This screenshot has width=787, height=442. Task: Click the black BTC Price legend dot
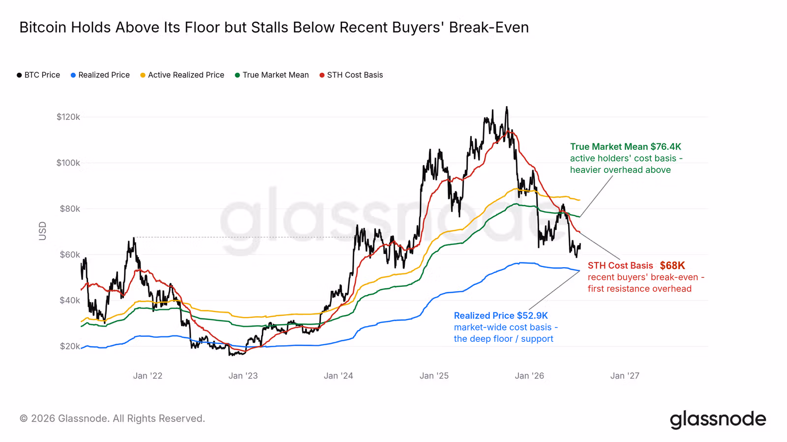[x=19, y=75]
